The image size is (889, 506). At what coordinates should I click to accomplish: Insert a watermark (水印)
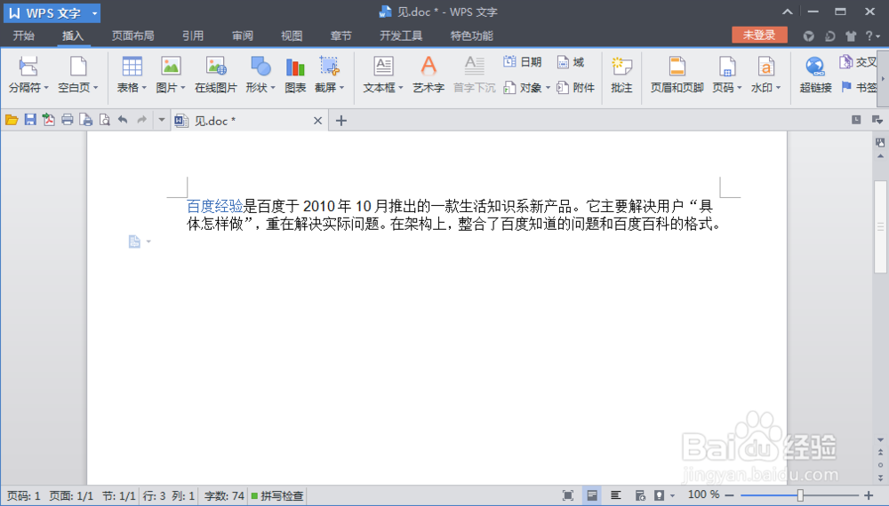pyautogui.click(x=765, y=75)
